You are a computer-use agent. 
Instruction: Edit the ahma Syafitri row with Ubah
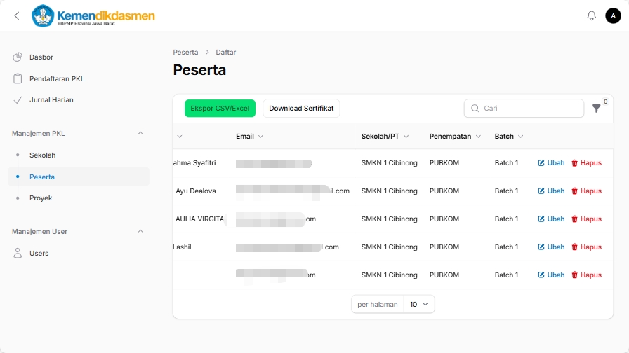pyautogui.click(x=551, y=163)
